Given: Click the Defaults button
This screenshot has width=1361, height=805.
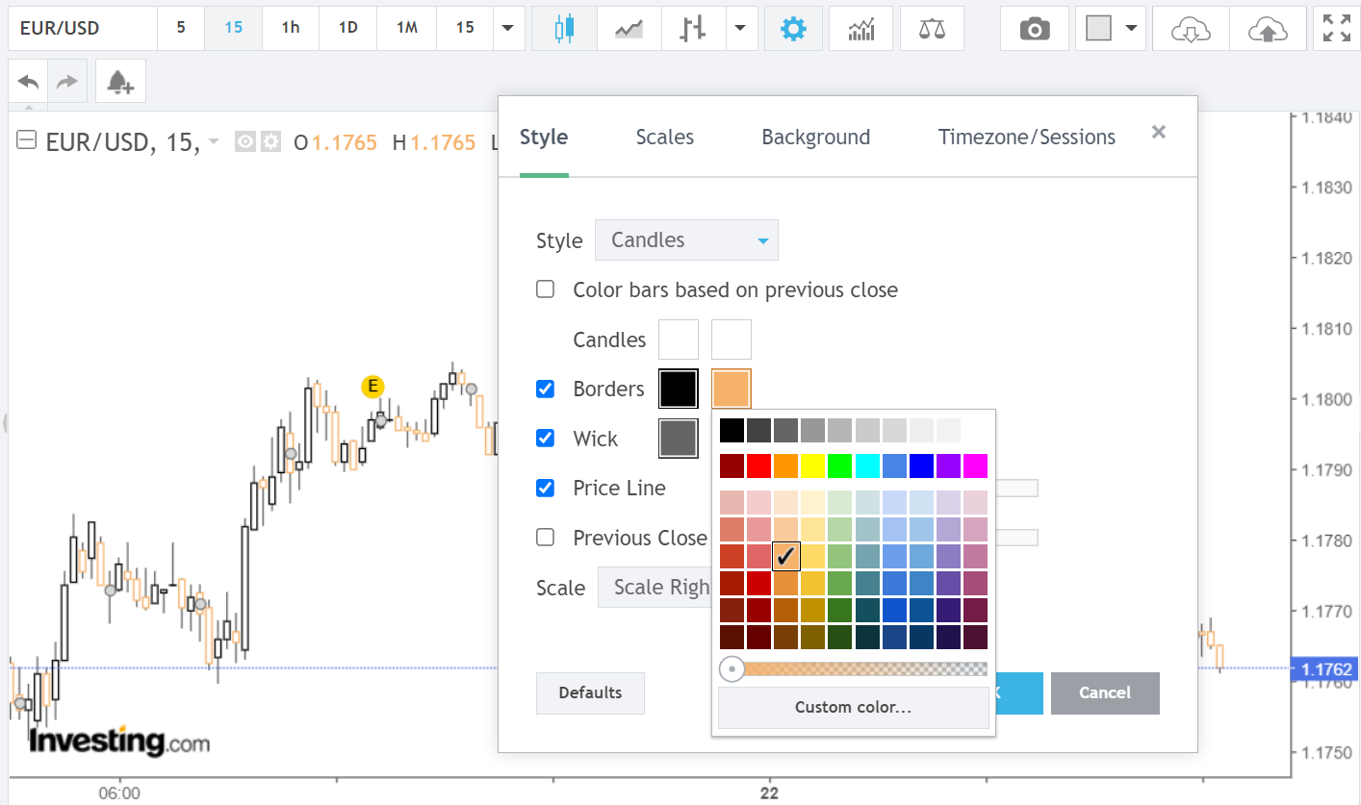Looking at the screenshot, I should pos(590,692).
